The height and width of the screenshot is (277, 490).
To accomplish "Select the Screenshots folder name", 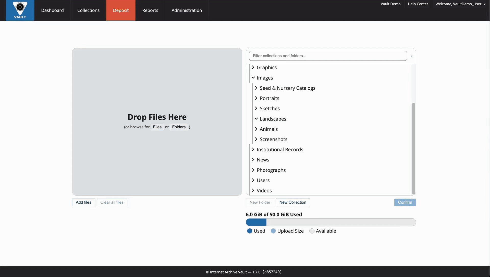I will pos(273,139).
